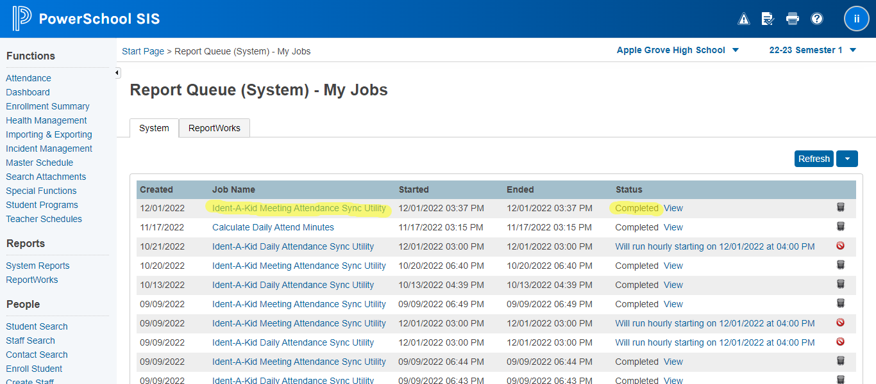Viewport: 876px width, 384px height.
Task: Open the 22-23 Semester 1 term dropdown
Action: tap(813, 50)
